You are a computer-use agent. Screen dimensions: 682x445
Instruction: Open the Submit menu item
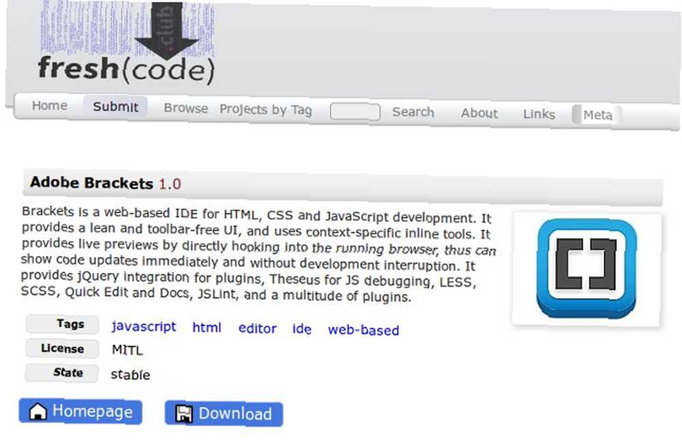(116, 106)
